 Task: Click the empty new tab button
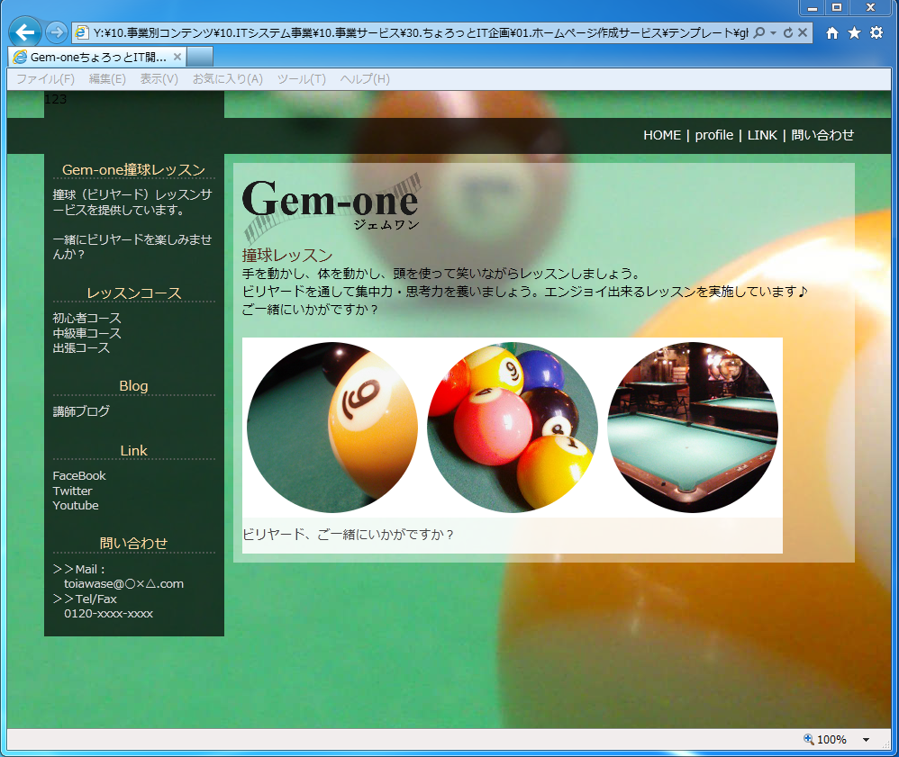point(200,57)
